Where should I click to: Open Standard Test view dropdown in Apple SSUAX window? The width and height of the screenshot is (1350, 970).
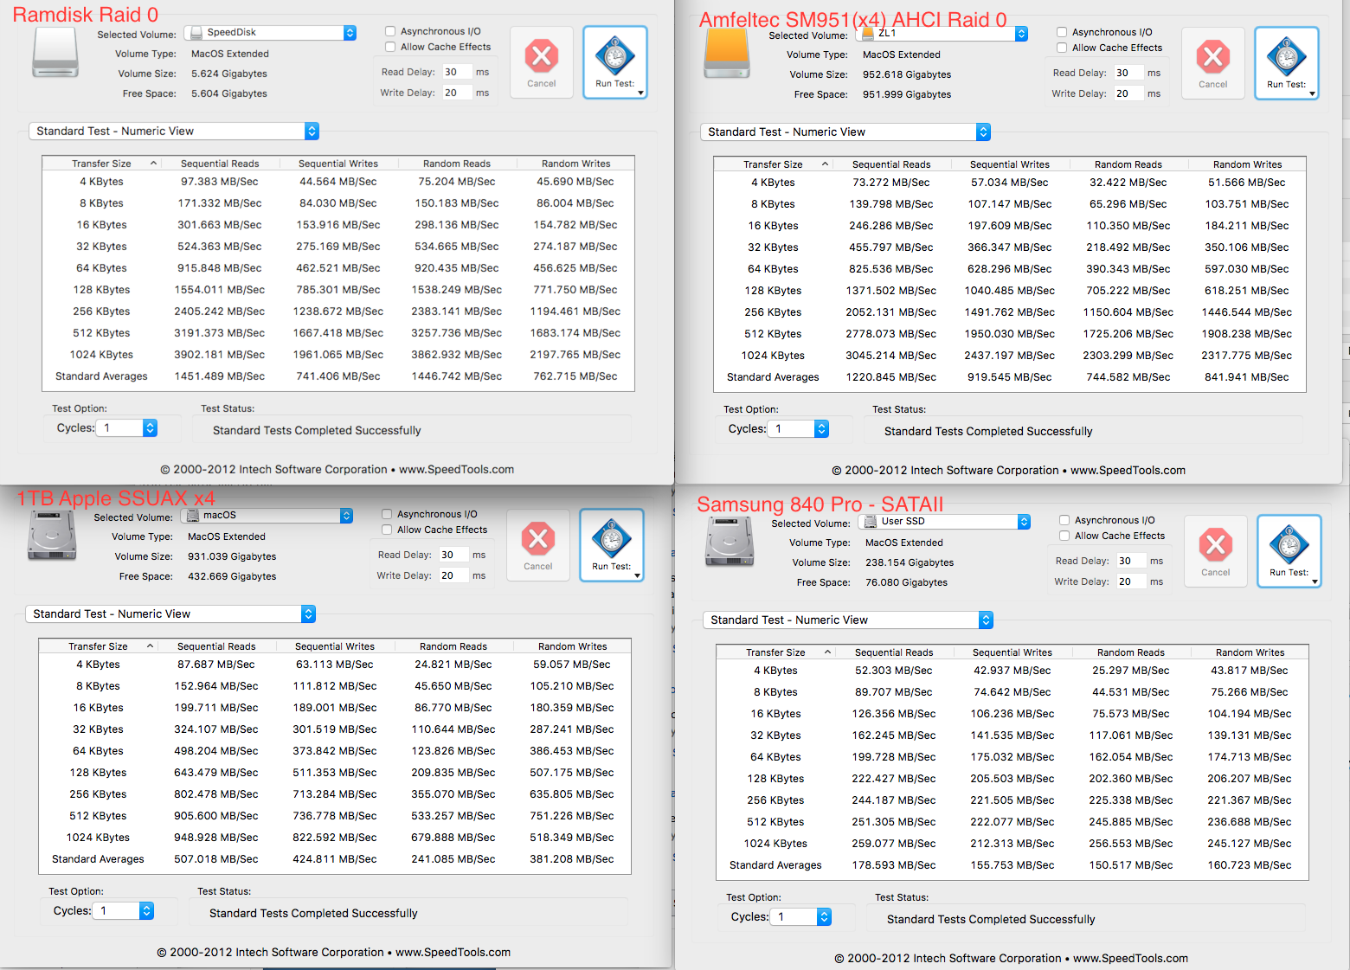(x=170, y=613)
